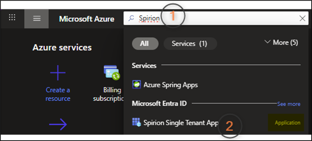This screenshot has width=312, height=141.
Task: Open the Create a resource link
Action: [58, 94]
